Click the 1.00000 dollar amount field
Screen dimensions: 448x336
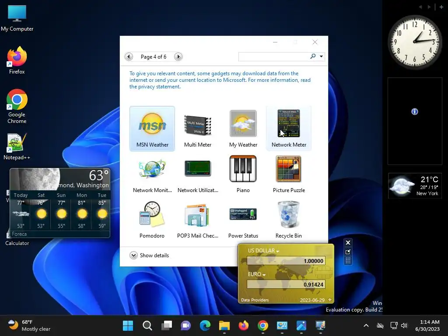[x=286, y=261]
